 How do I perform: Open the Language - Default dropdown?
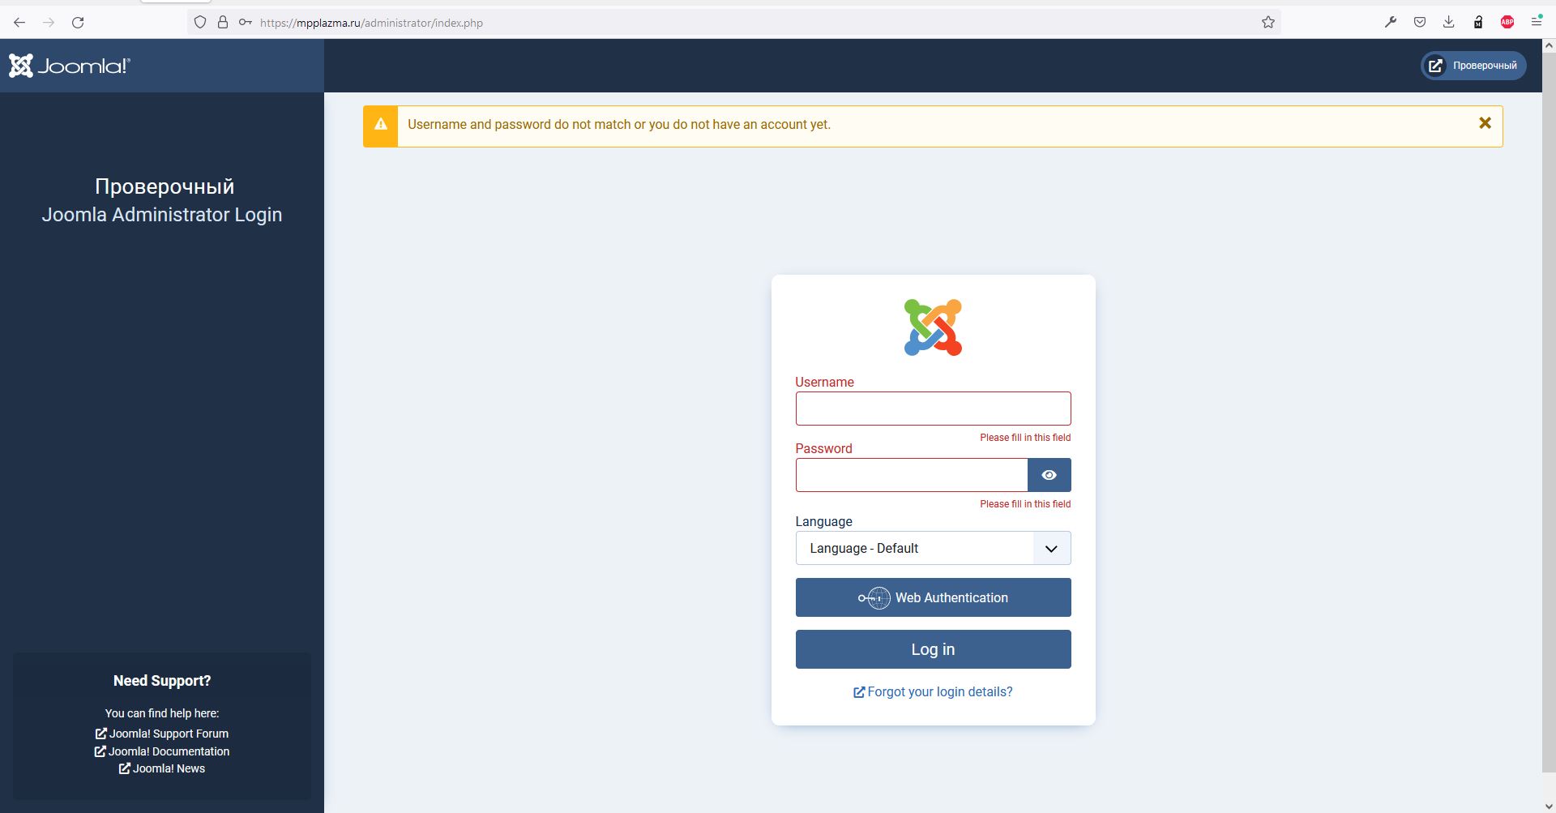pyautogui.click(x=933, y=548)
